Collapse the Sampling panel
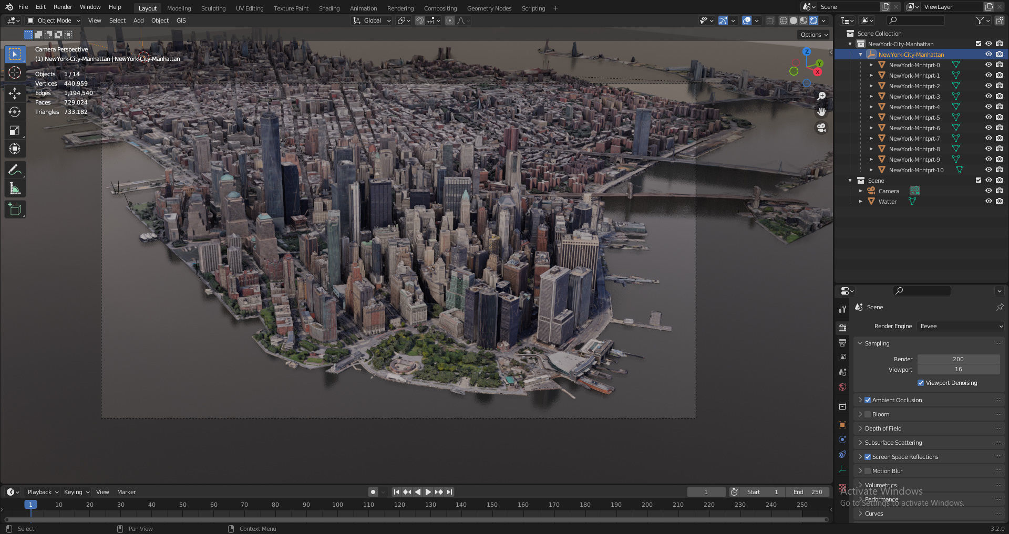 click(877, 343)
